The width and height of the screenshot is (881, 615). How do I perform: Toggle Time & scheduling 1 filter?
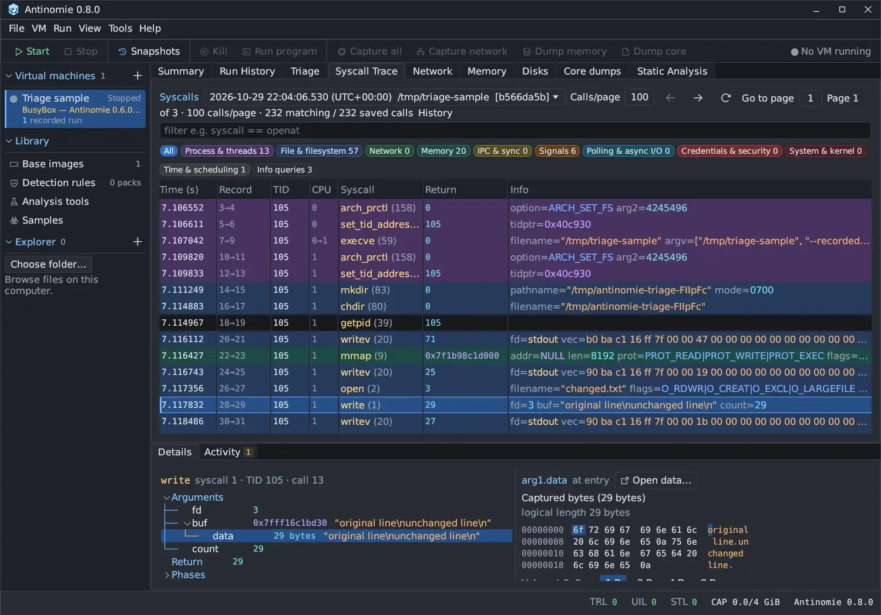204,170
